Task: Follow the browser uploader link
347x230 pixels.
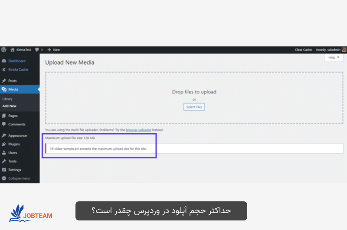Action: pos(138,130)
